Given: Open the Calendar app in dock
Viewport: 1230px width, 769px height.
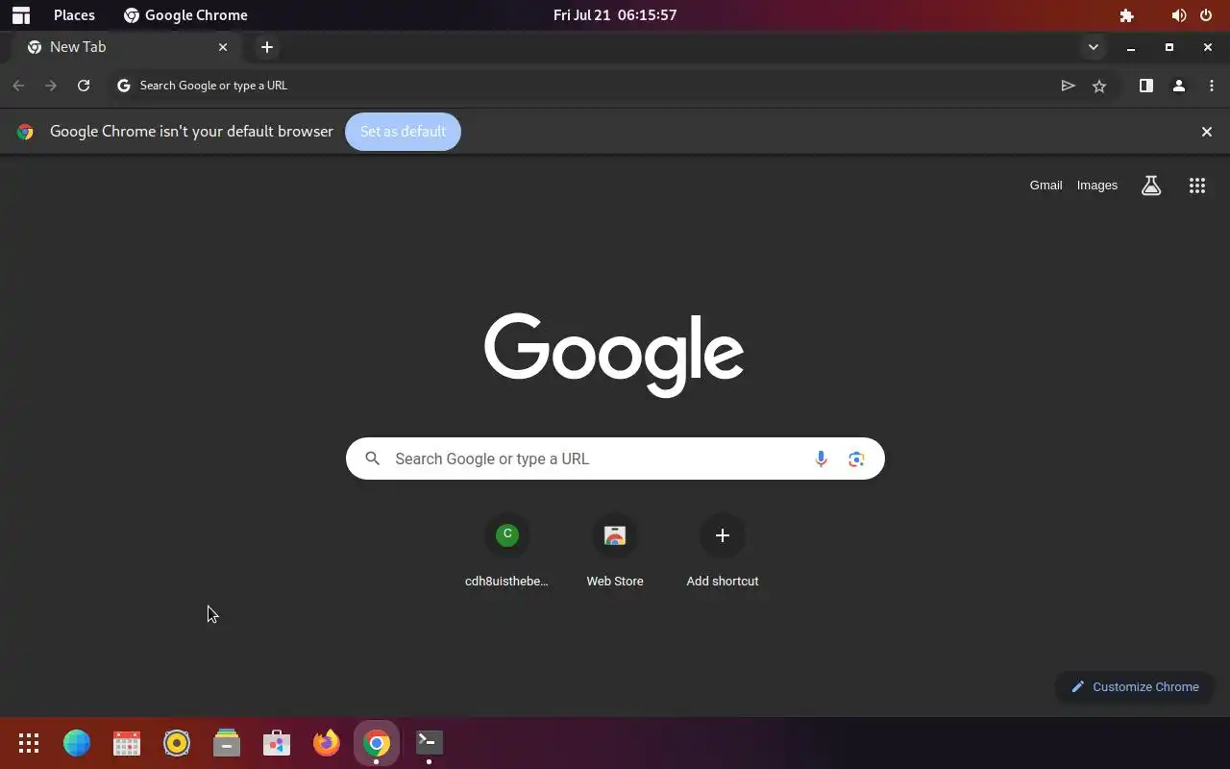Looking at the screenshot, I should [x=127, y=743].
